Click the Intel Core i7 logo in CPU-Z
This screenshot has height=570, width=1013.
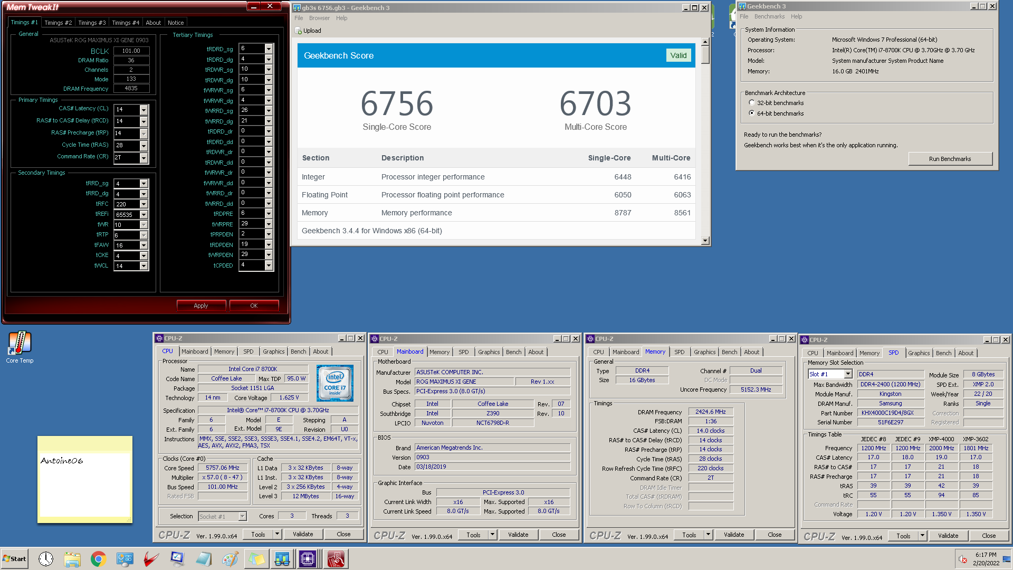coord(335,383)
